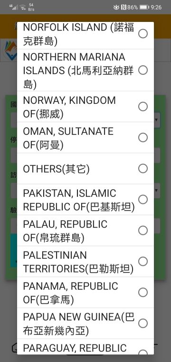Image resolution: width=171 pixels, height=362 pixels.
Task: Tap the PANAMA, REPUBLIC OF entry text
Action: 70,293
